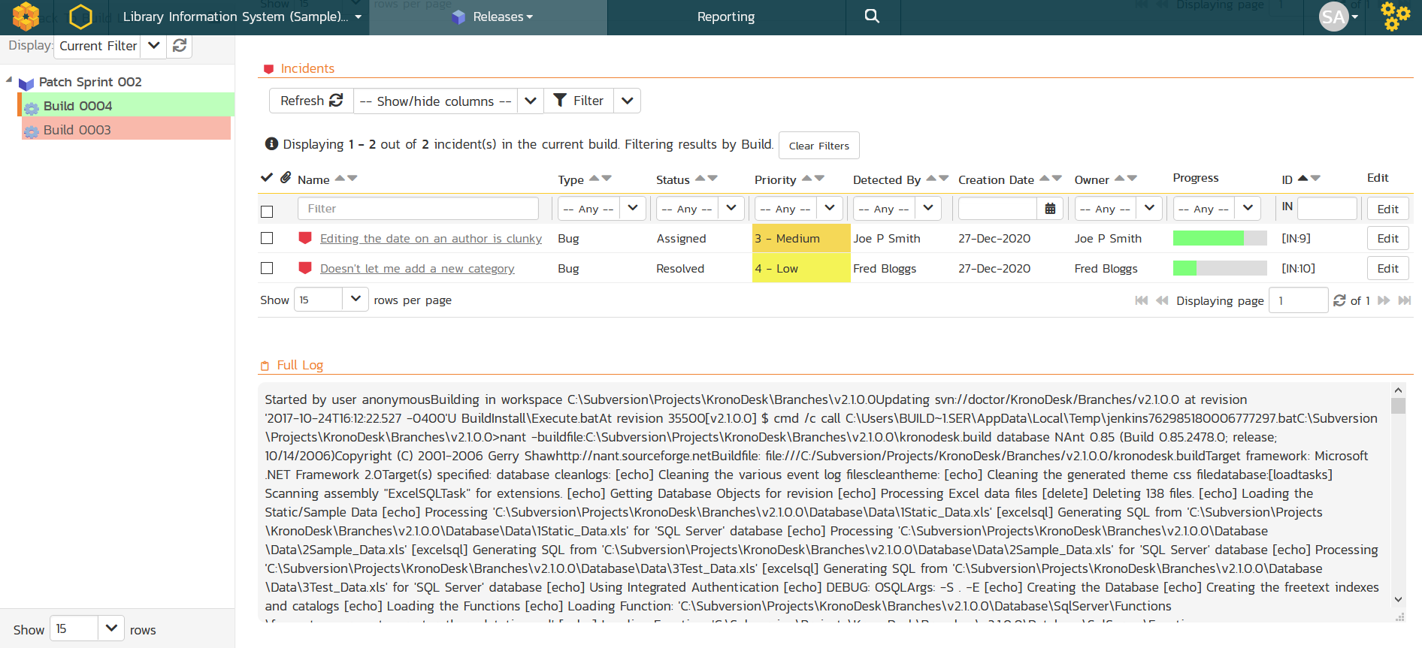1422x648 pixels.
Task: Check the box for new category incident
Action: [267, 268]
